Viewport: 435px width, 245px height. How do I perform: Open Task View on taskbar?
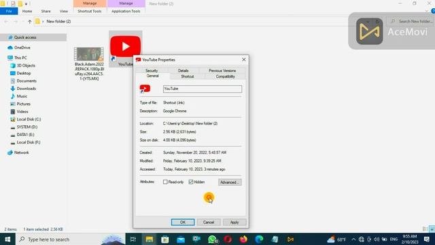pos(133,239)
